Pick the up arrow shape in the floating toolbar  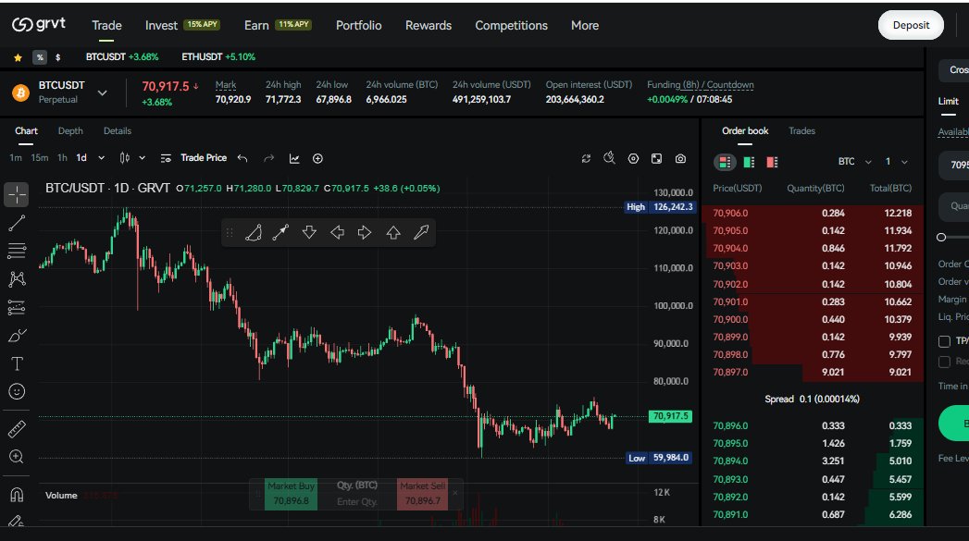click(393, 233)
